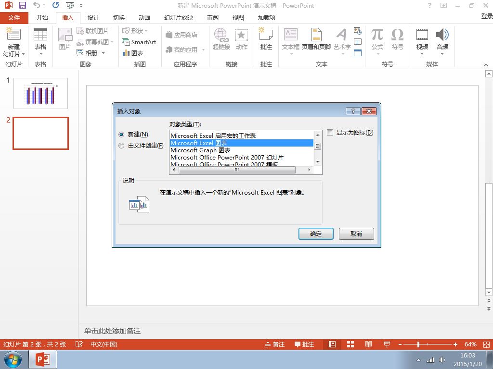The image size is (493, 369).
Task: Click the zoom slider handle
Action: (418, 344)
